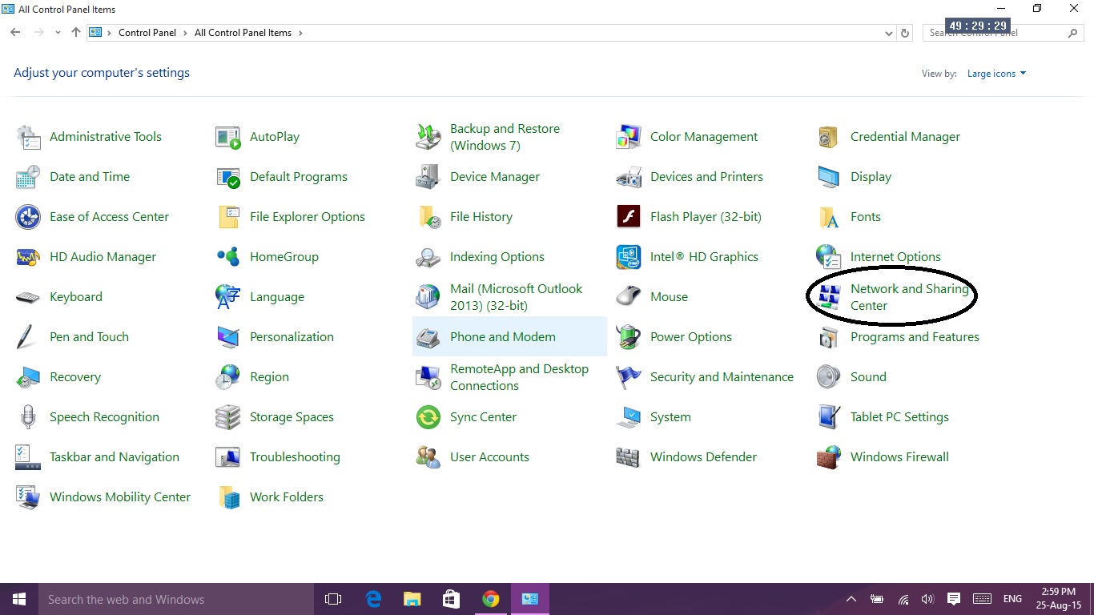The width and height of the screenshot is (1094, 615).
Task: Open the Display icon
Action: tap(829, 177)
